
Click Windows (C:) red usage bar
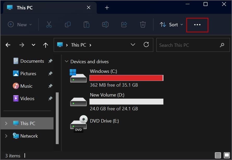click(126, 78)
